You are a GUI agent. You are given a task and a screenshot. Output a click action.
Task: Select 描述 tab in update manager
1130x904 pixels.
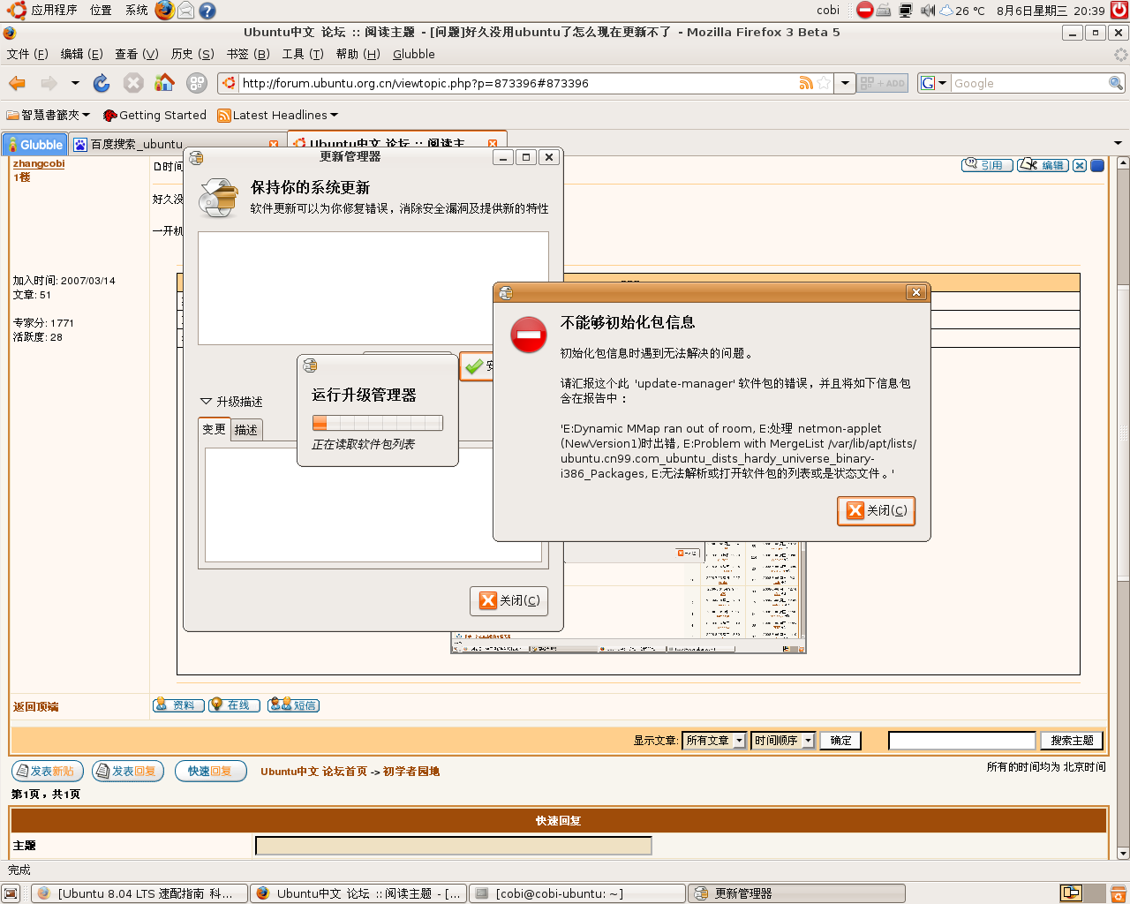[x=246, y=430]
